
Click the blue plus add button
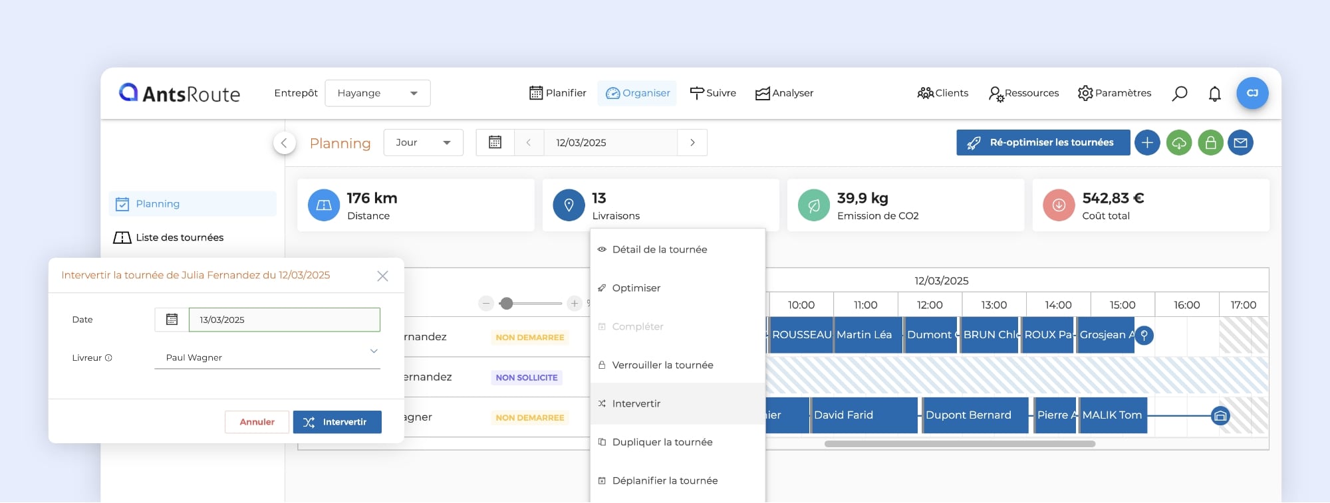click(1147, 143)
